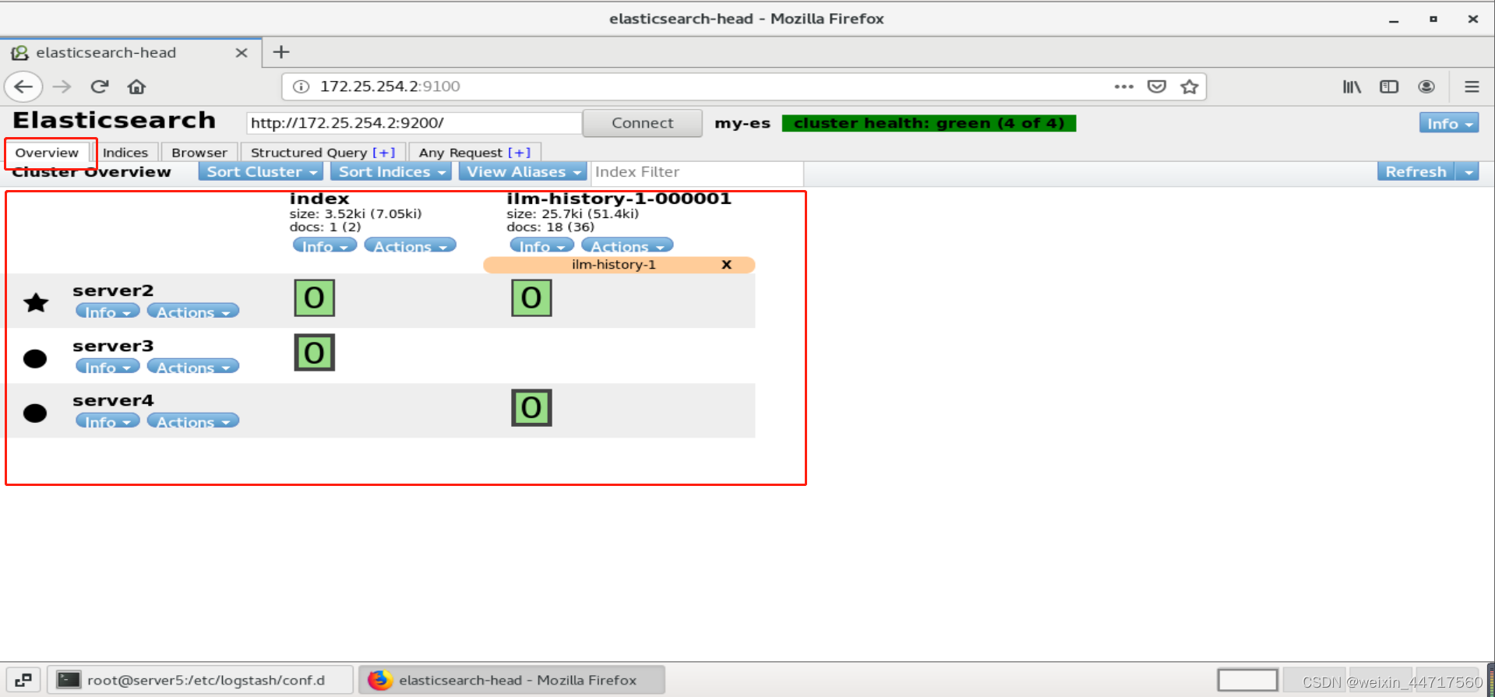Select shard 0 of index on server3
The width and height of the screenshot is (1495, 697).
pos(315,353)
